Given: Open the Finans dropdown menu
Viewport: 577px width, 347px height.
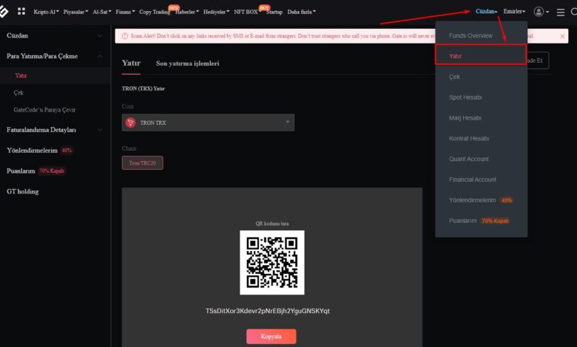Looking at the screenshot, I should click(x=125, y=12).
